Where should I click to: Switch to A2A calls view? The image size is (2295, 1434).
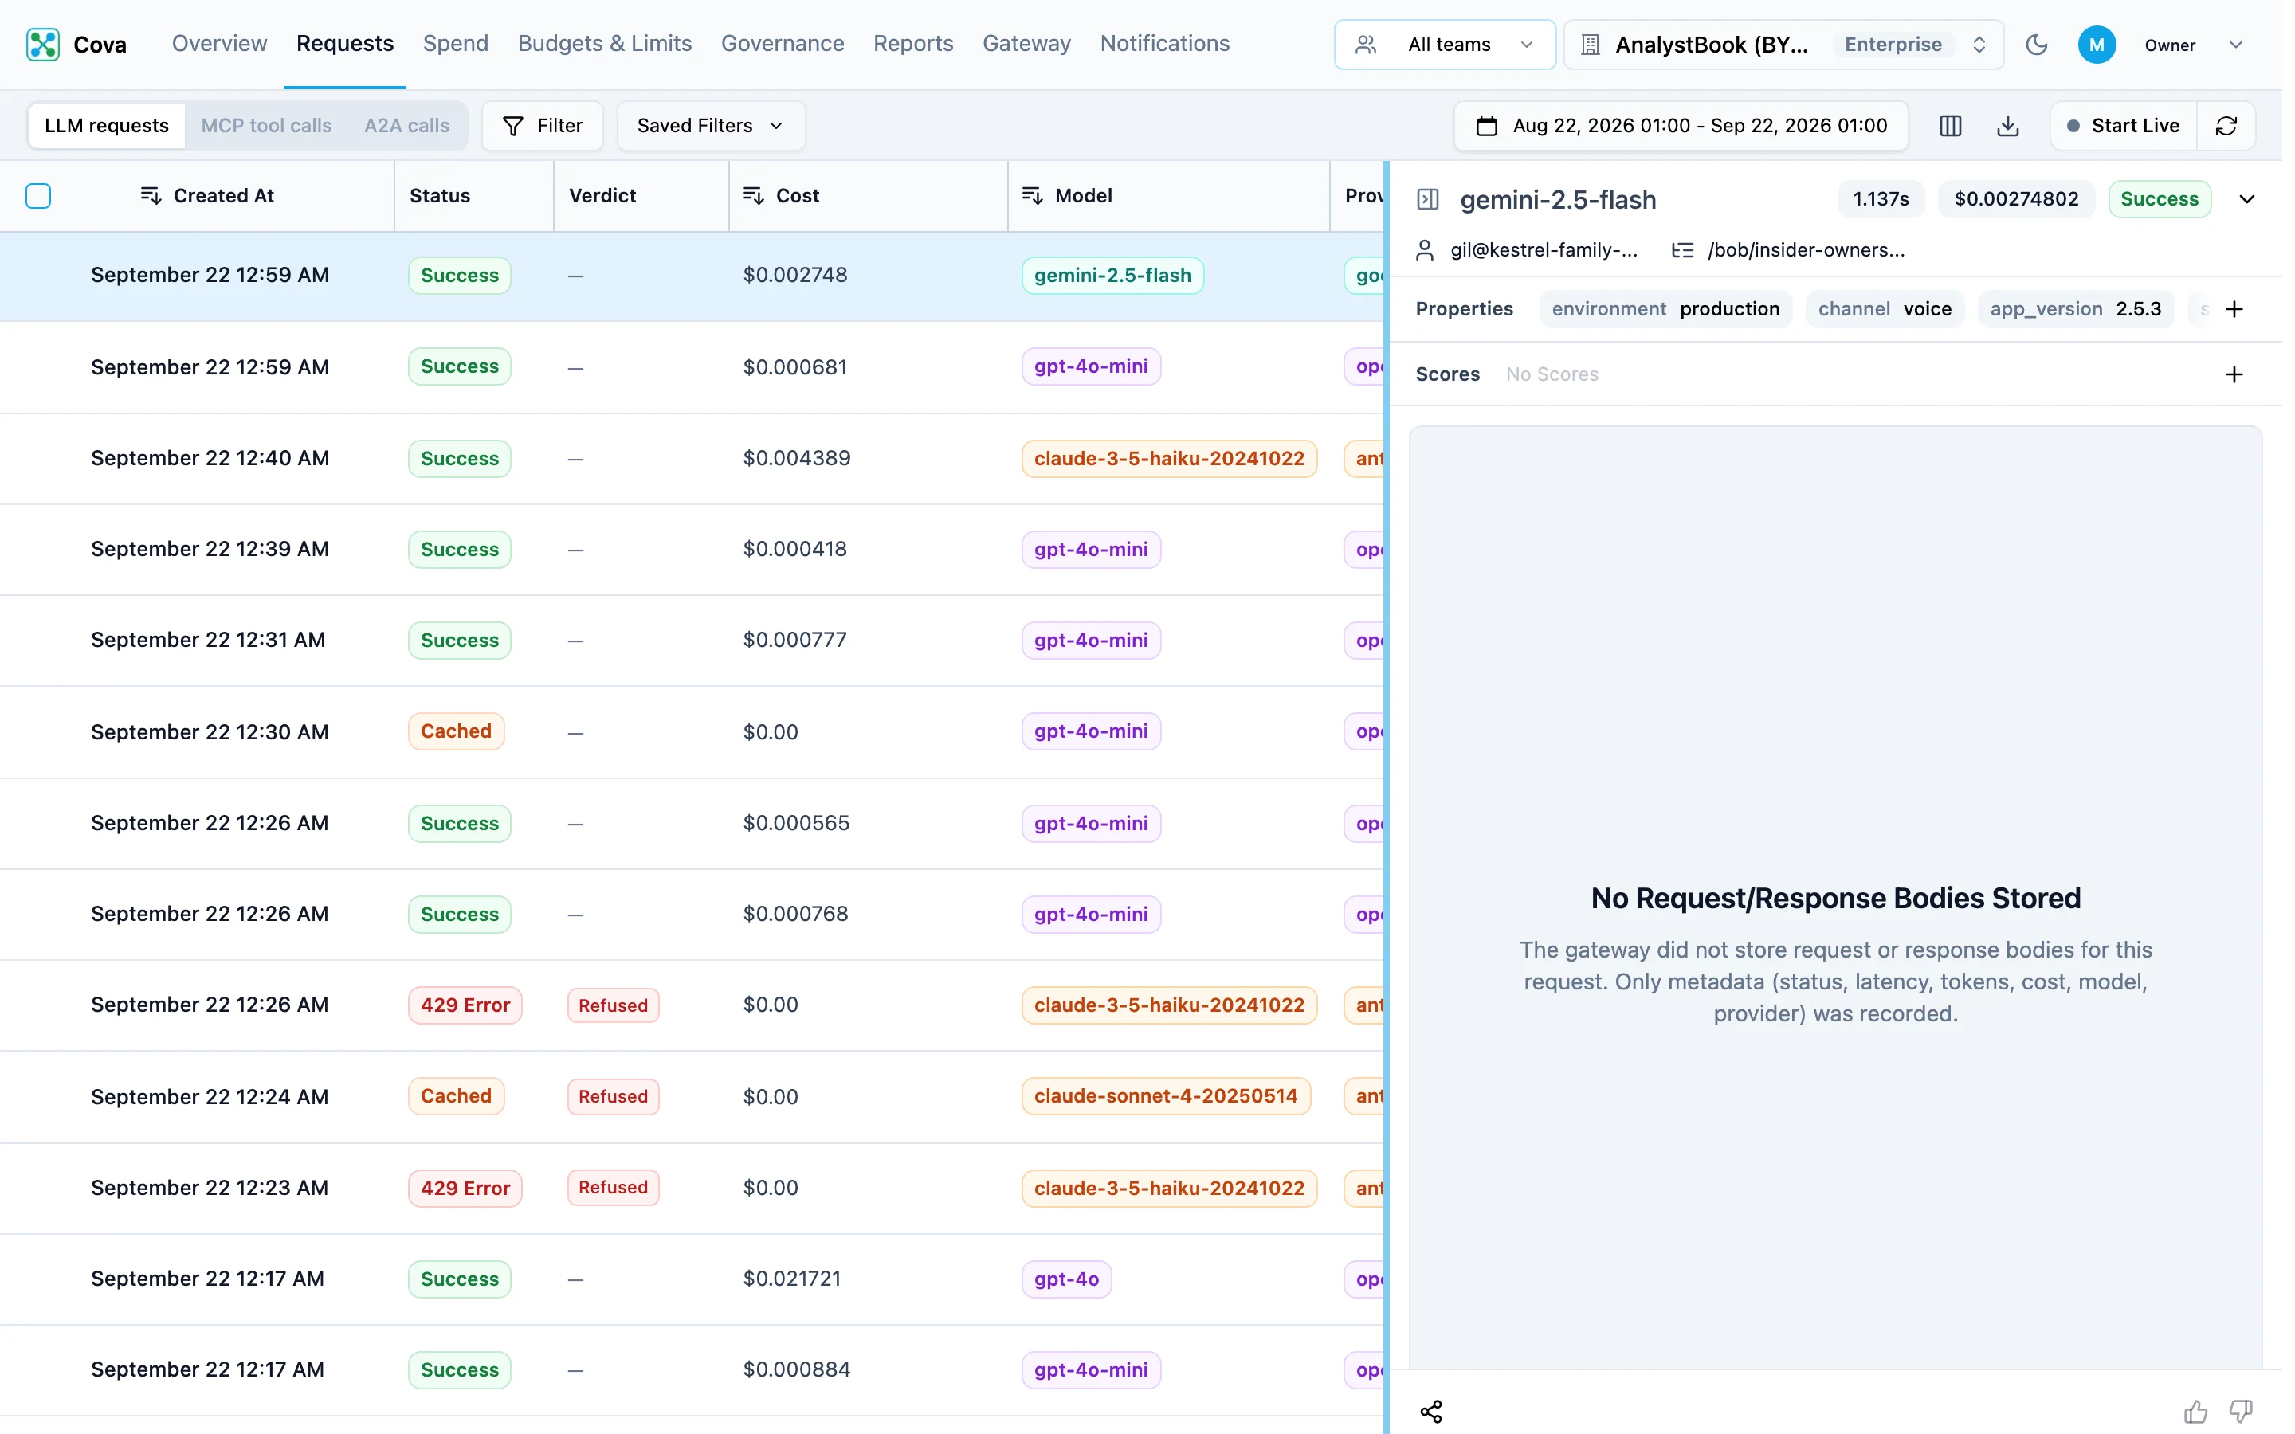407,126
